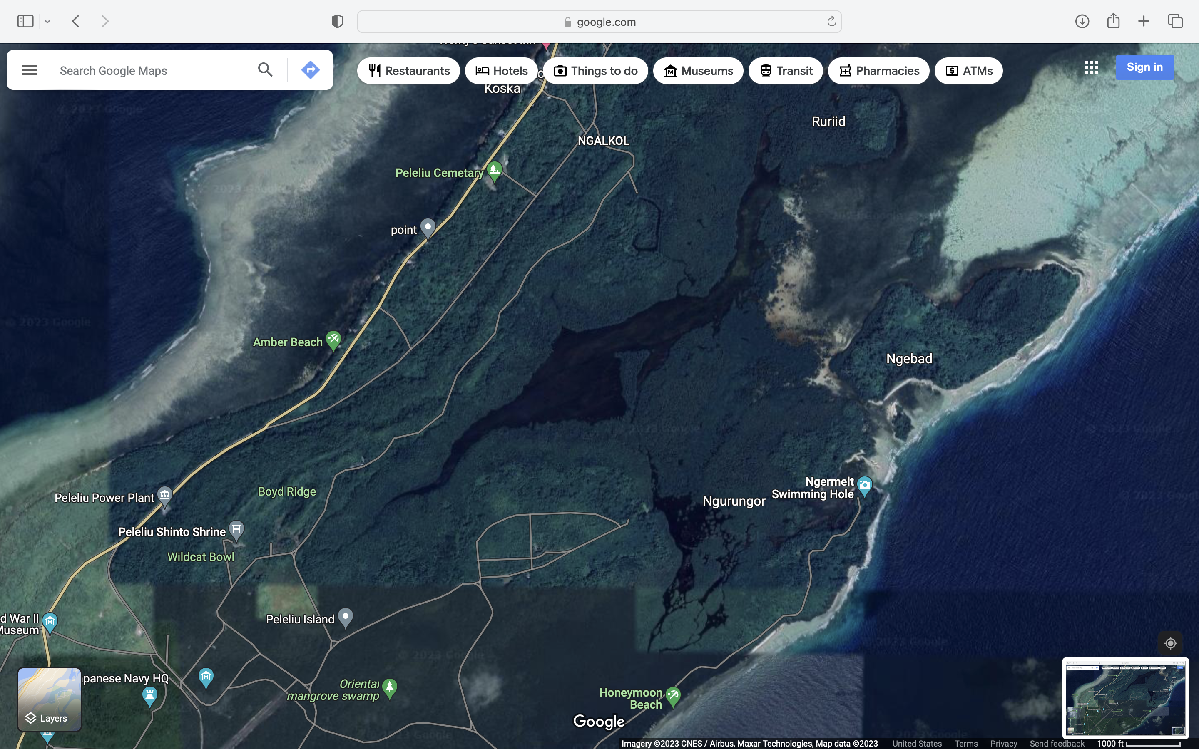The image size is (1199, 749).
Task: Select the Amber Beach marker
Action: [333, 340]
